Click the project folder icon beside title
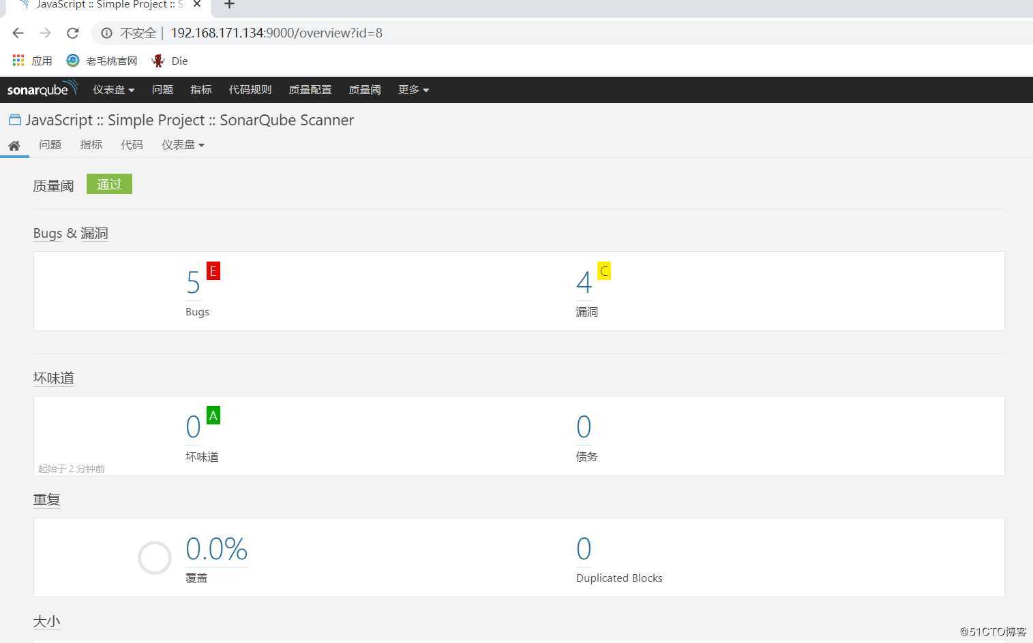This screenshot has width=1033, height=643. 14,120
